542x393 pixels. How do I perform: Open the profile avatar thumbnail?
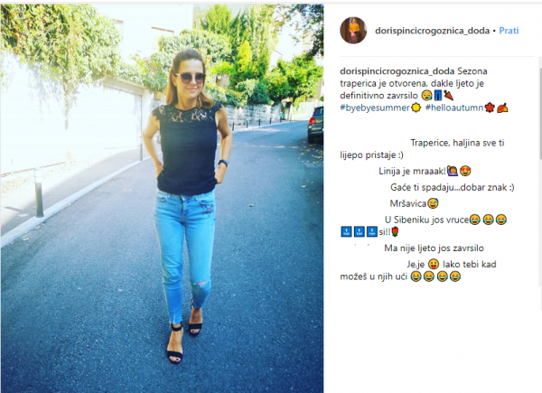point(353,31)
